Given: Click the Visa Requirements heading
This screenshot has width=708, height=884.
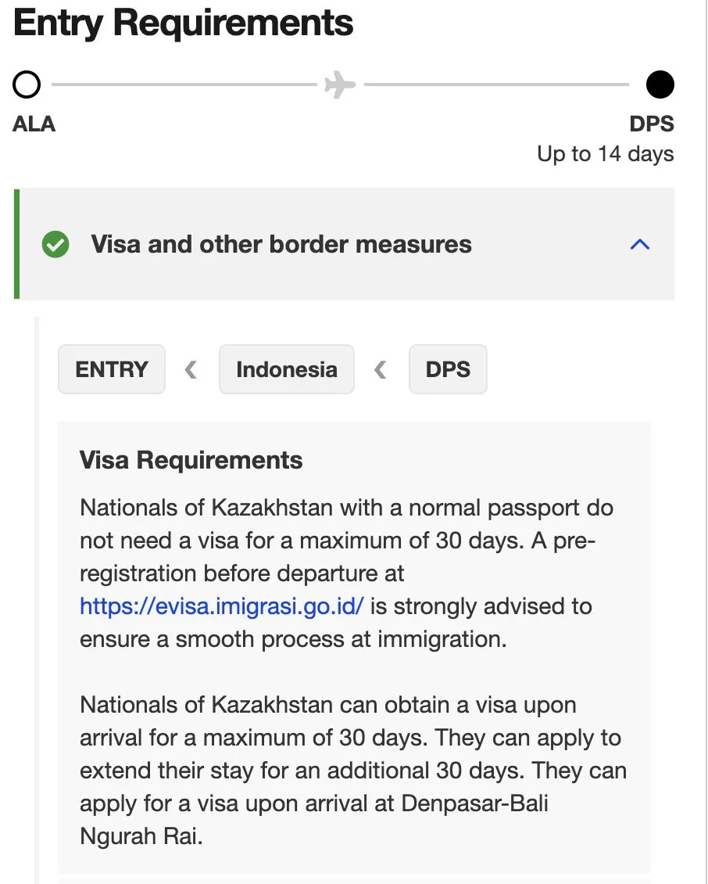Looking at the screenshot, I should click(191, 460).
